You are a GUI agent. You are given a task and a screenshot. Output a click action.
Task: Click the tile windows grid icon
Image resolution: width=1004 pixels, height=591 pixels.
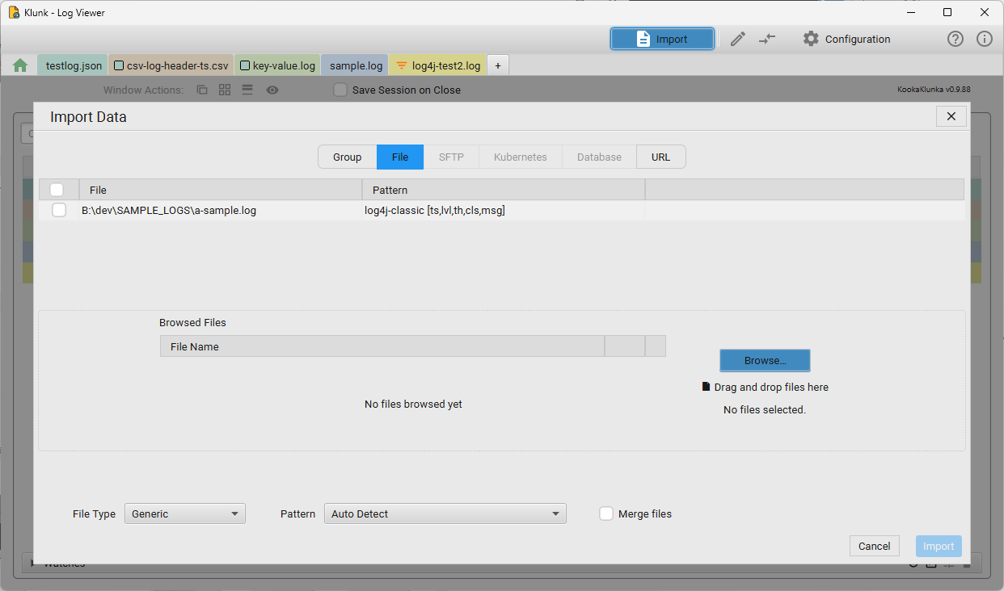pyautogui.click(x=225, y=90)
